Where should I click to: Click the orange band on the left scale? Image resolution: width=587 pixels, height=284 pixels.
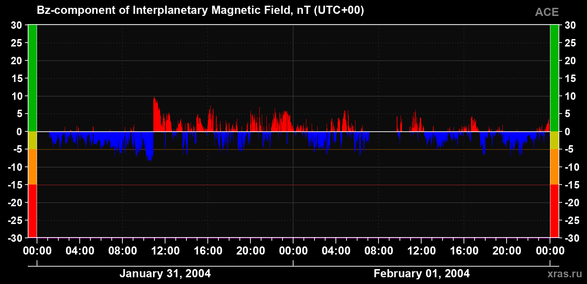click(x=32, y=167)
